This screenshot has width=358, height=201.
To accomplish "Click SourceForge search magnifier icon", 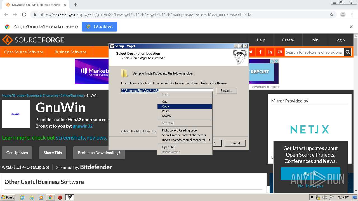I will coord(348,52).
